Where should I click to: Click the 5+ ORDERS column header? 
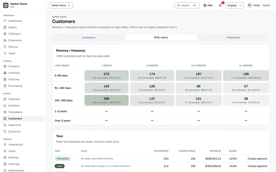tap(246, 65)
